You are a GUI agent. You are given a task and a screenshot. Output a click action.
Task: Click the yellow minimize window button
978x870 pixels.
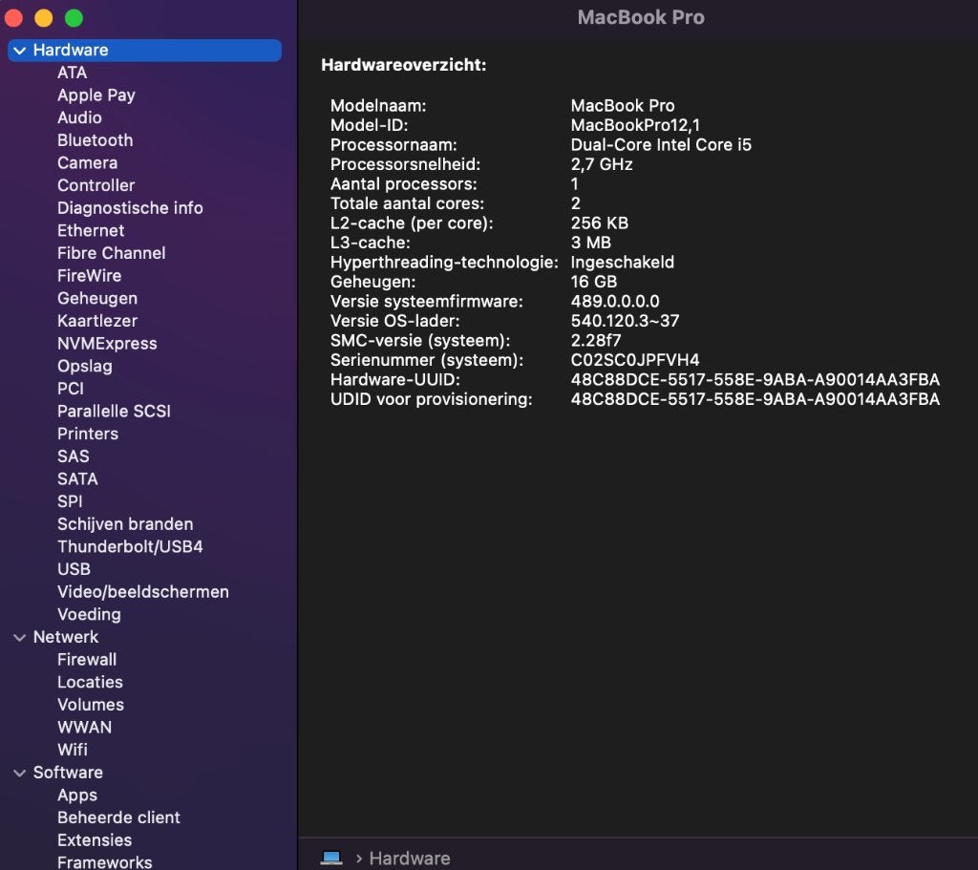click(x=44, y=18)
